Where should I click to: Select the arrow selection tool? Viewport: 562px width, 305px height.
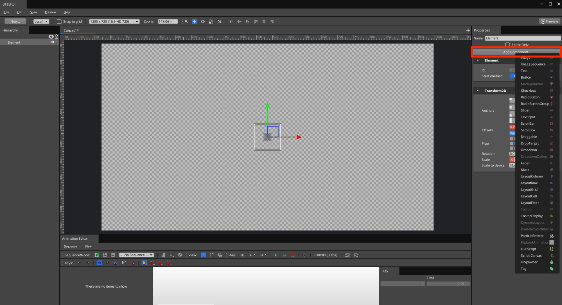(x=186, y=21)
